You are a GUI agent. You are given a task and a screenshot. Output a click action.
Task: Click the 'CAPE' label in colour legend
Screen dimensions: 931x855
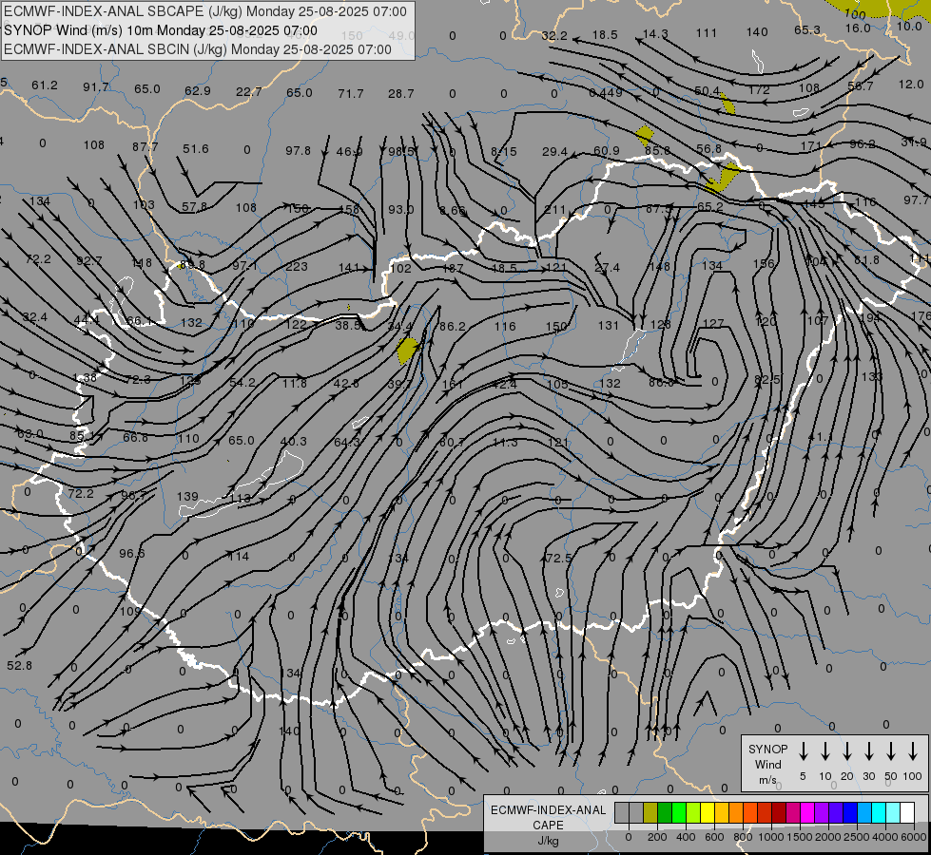548,825
